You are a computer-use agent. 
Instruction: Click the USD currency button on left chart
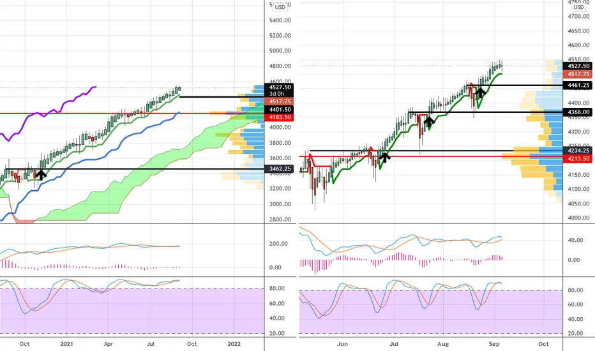tap(280, 7)
